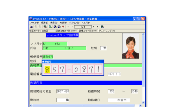This screenshot has height=107, width=174.
Task: Click the vertical scrollbar thumb
Action: click(x=143, y=61)
